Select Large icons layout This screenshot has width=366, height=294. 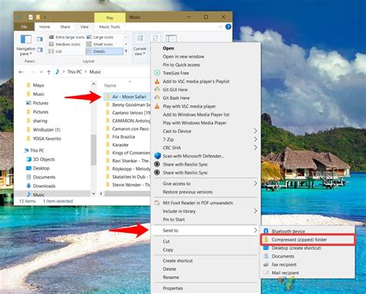point(100,37)
